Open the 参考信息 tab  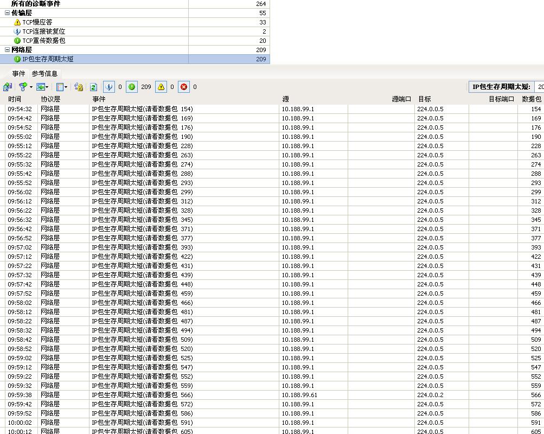44,74
